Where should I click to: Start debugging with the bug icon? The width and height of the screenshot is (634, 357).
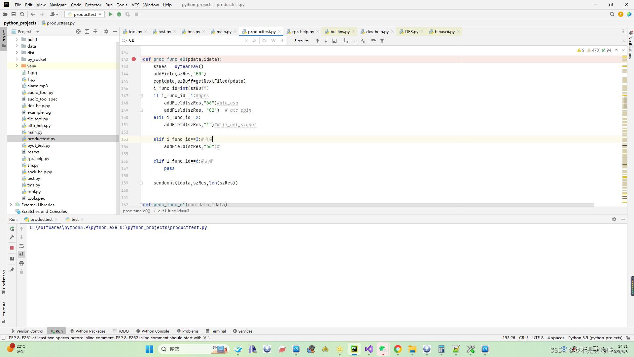coord(119,14)
